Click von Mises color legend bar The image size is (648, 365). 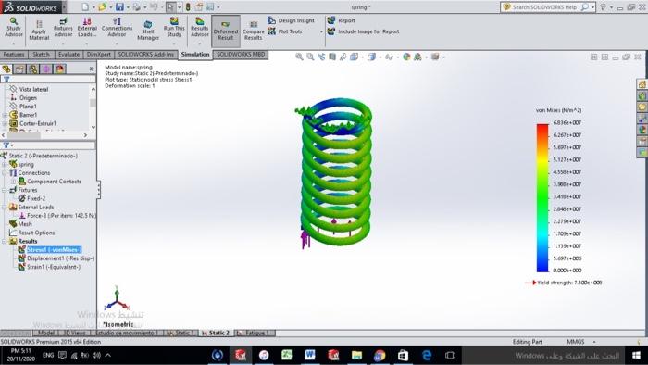pyautogui.click(x=542, y=198)
